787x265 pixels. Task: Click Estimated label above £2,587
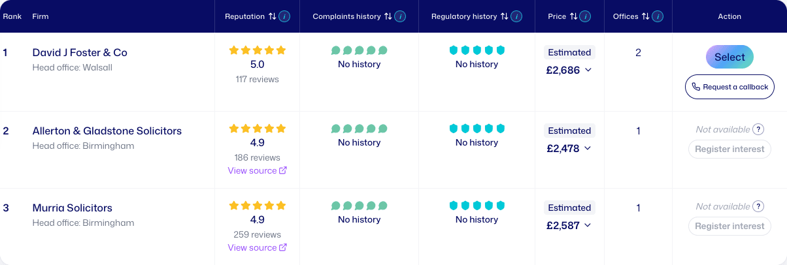coord(569,208)
